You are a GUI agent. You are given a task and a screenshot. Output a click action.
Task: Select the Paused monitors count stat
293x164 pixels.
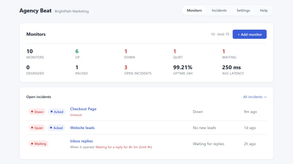point(81,70)
